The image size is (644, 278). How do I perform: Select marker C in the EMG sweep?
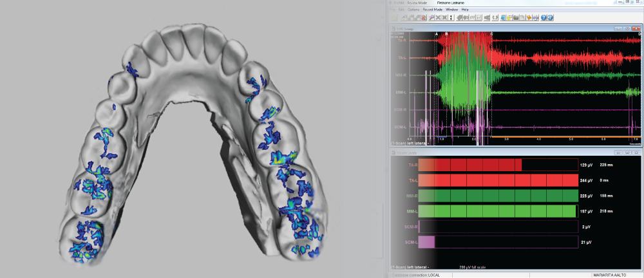pyautogui.click(x=491, y=34)
